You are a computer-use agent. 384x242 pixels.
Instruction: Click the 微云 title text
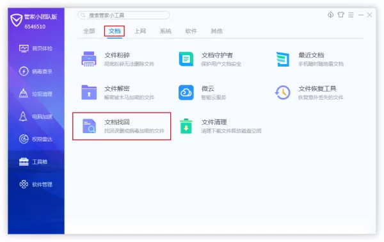[207, 88]
